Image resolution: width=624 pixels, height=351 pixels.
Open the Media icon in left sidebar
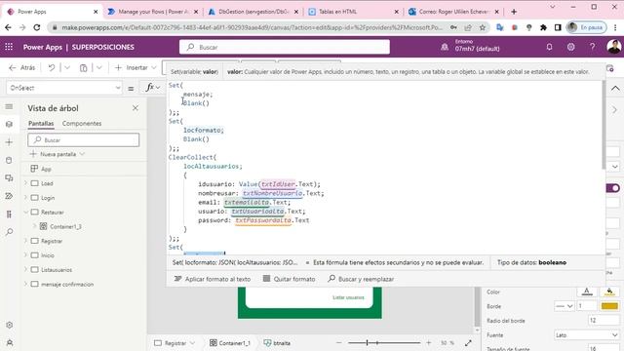[9, 177]
